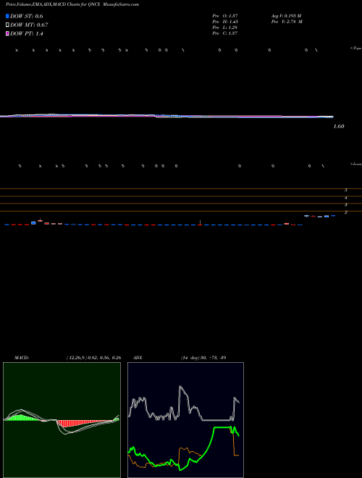Click the blue DOW ST legend swatch
Viewport: 362px width, 478px height.
[8, 16]
